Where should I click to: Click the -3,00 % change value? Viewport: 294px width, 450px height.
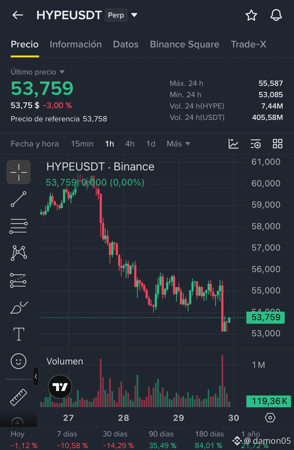point(57,106)
